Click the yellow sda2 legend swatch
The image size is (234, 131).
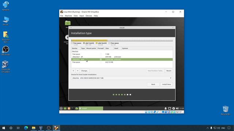[x=97, y=43]
